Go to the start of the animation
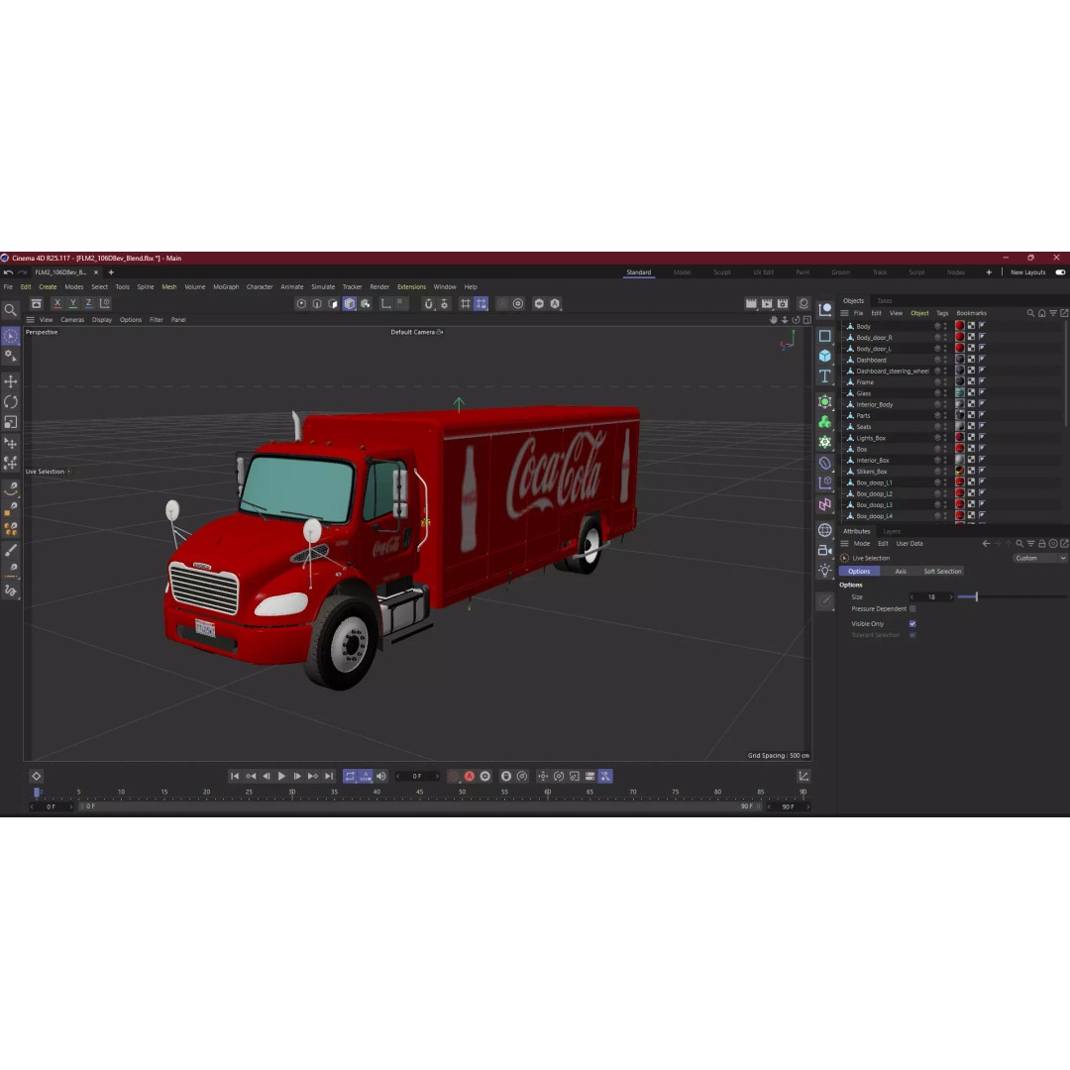 coord(234,776)
